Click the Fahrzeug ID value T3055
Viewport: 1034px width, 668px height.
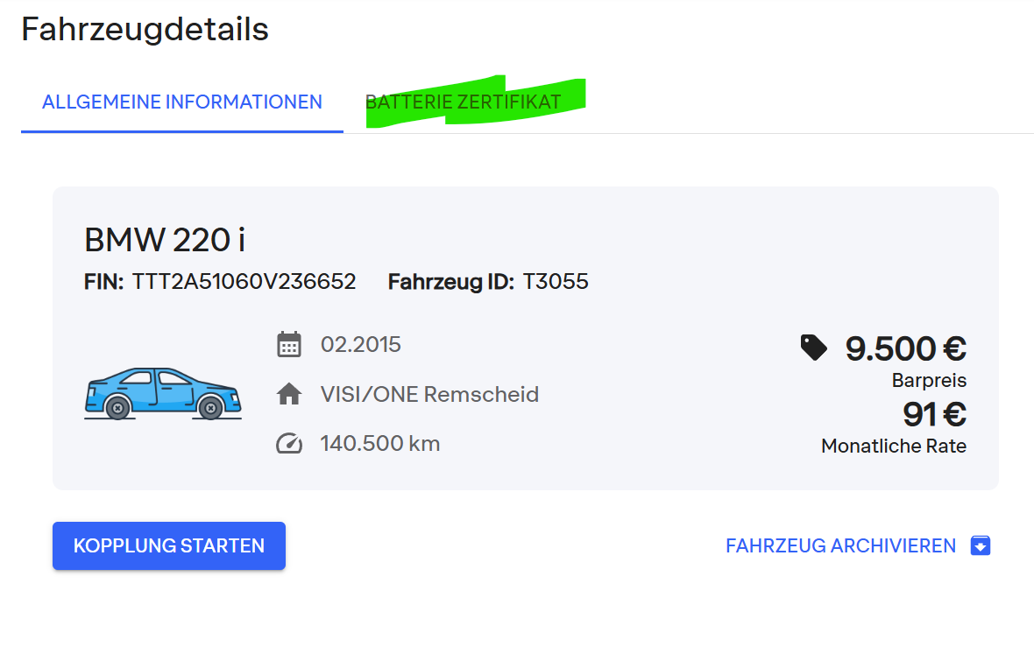coord(556,282)
